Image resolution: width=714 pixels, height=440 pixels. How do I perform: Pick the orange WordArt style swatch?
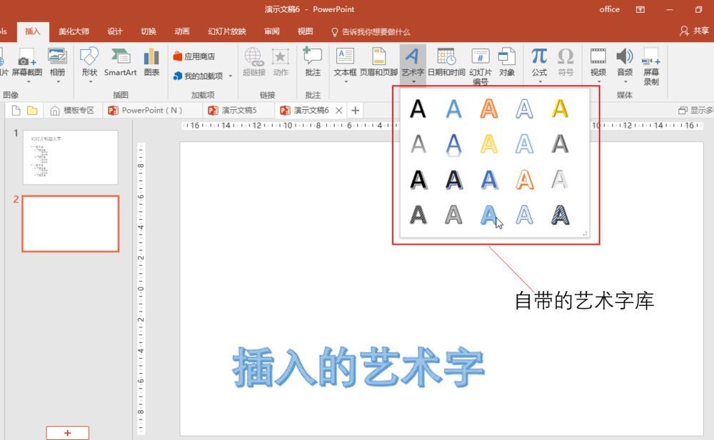point(489,108)
